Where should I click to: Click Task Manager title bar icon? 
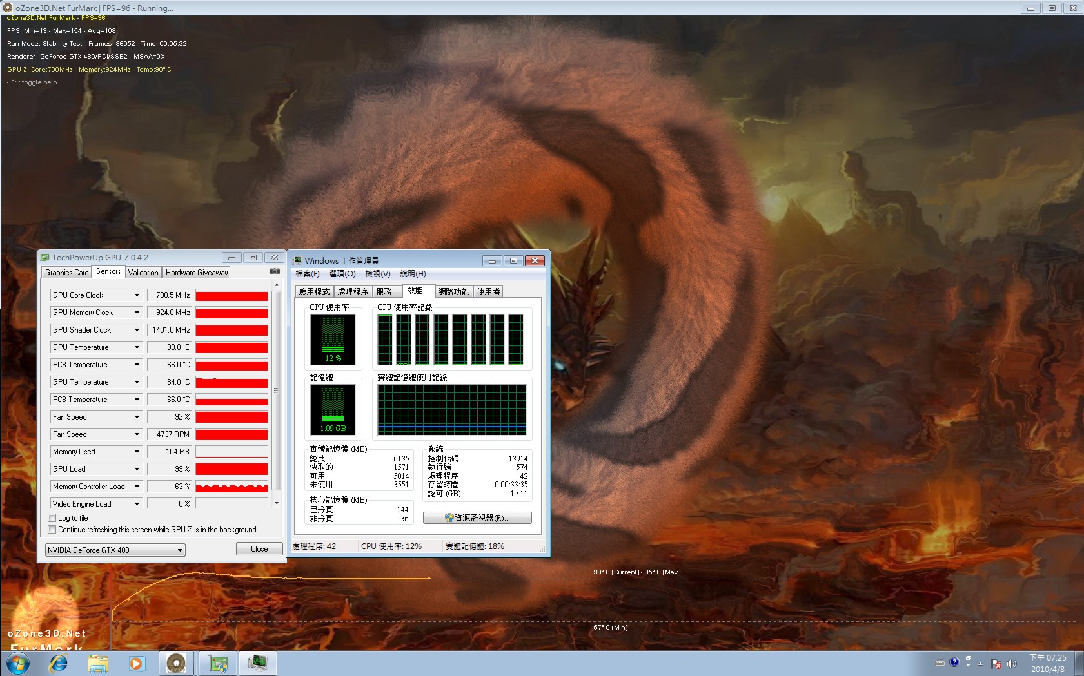point(297,260)
